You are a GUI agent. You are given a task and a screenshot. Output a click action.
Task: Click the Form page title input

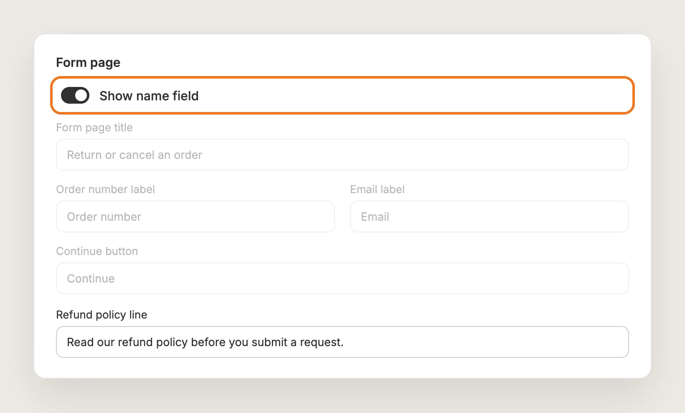[342, 155]
